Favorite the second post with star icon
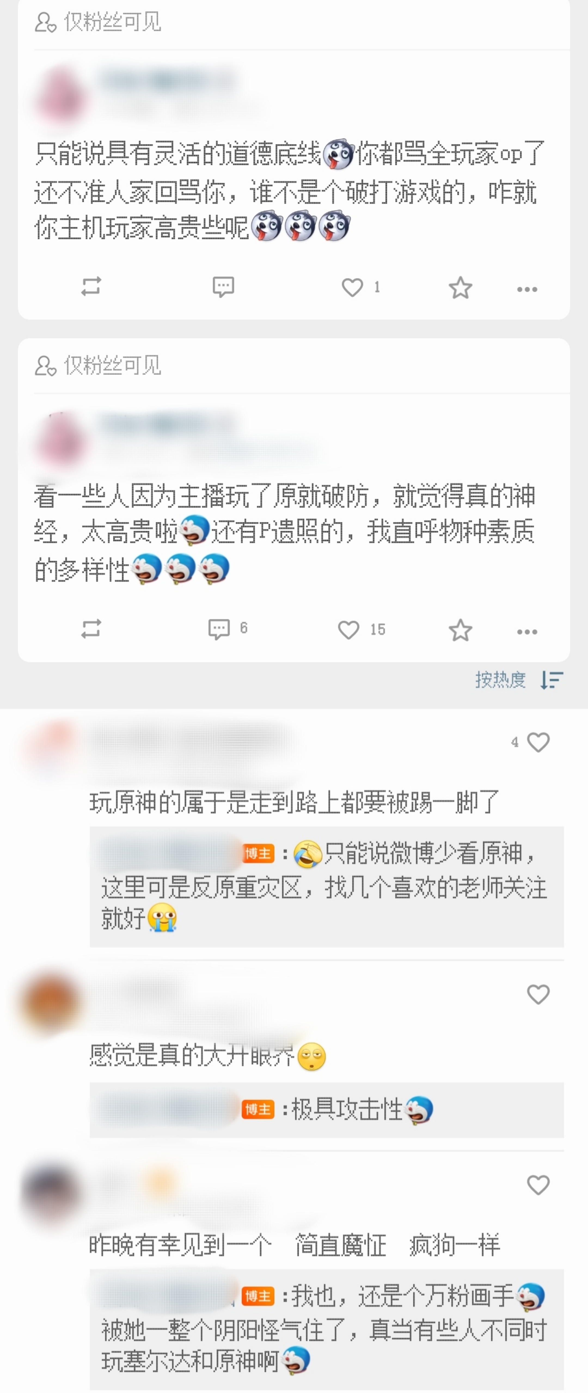This screenshot has height=1393, width=588. 460,630
